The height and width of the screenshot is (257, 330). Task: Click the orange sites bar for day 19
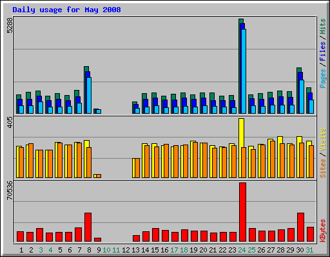click(x=195, y=160)
